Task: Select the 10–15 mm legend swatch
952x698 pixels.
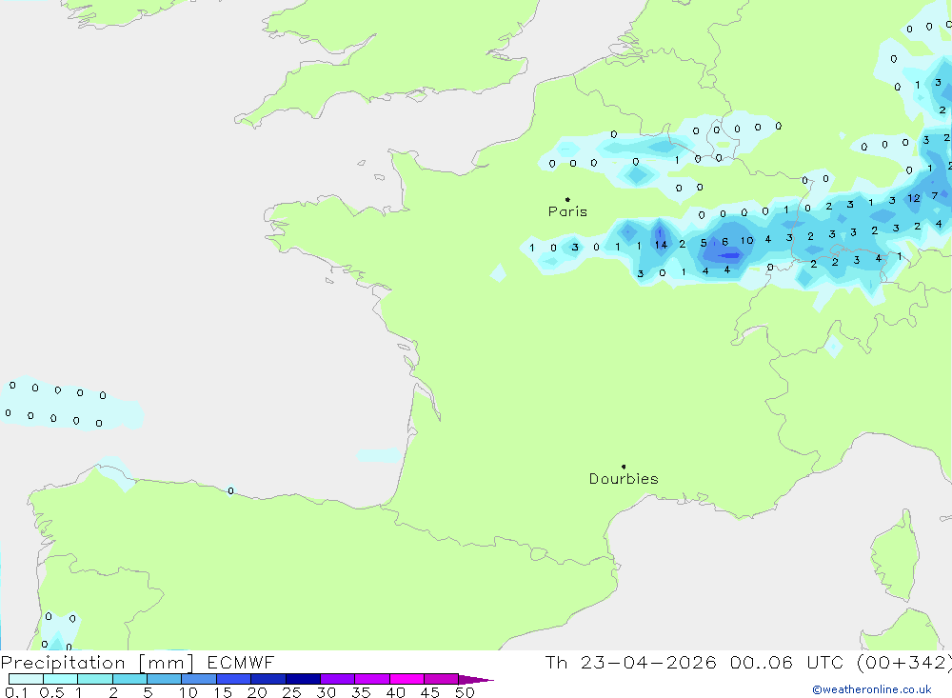Action: (x=199, y=679)
